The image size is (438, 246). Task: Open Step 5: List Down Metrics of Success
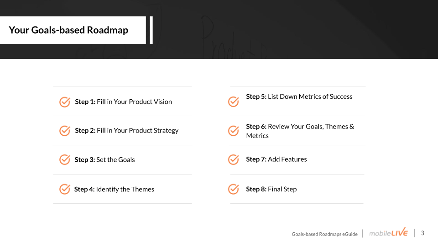[299, 97]
